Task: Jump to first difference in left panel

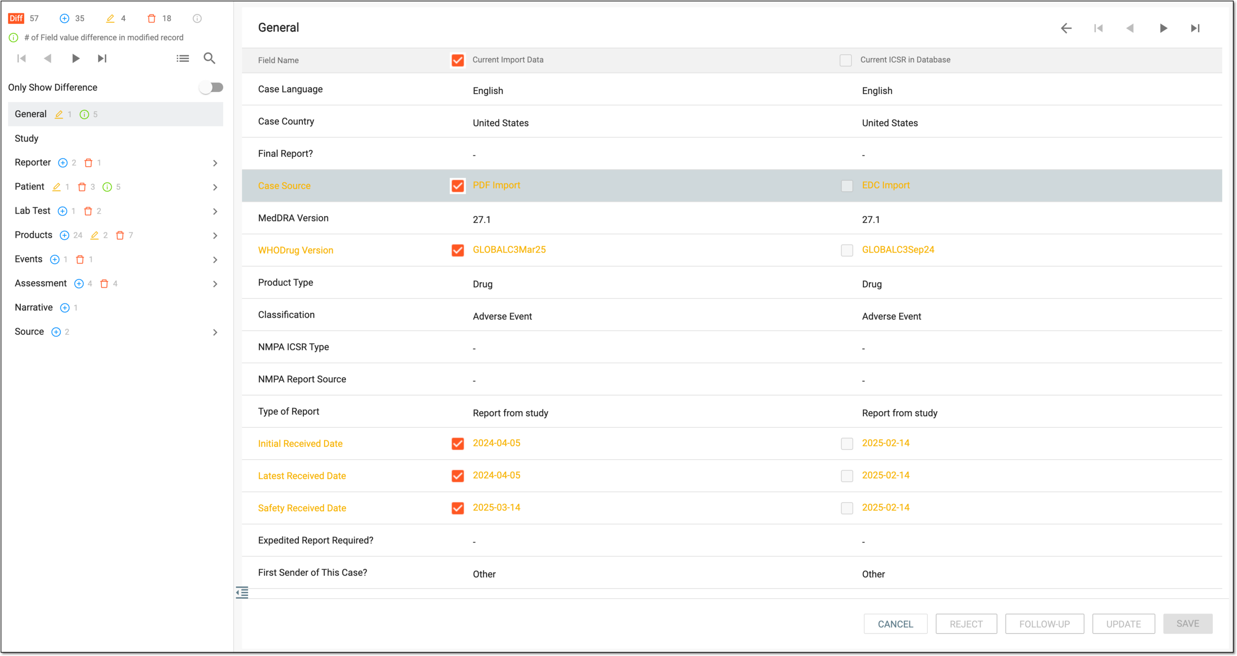Action: 21,58
